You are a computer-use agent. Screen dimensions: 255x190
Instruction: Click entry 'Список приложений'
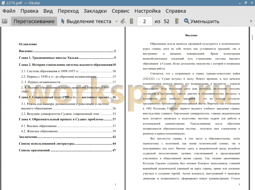pyautogui.click(x=67, y=150)
